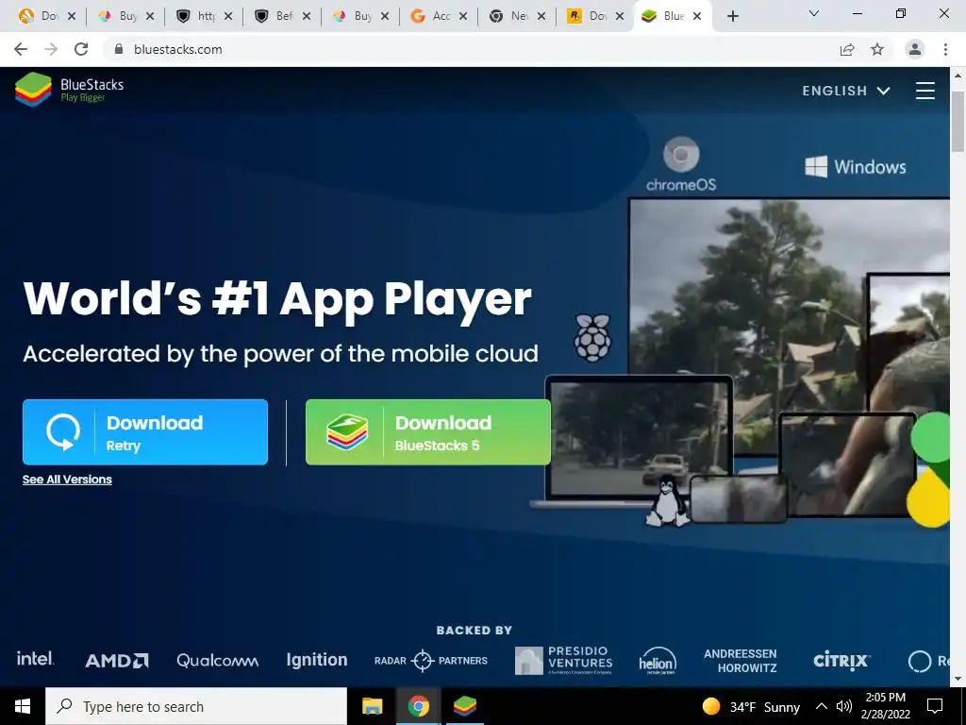Click the scrollbar down arrow
966x725 pixels.
(958, 679)
